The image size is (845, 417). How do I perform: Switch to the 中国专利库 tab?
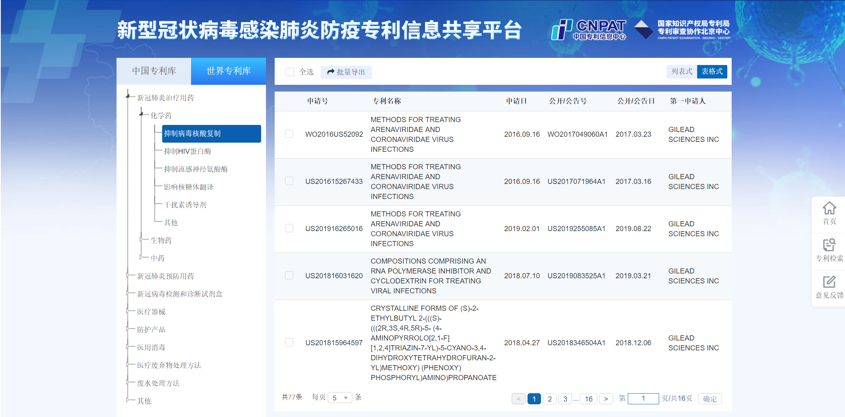(154, 71)
